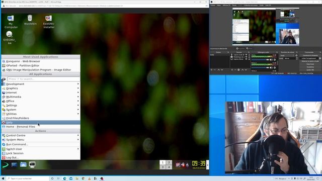322x181 pixels.
Task: Open the Wastebin desktop icon
Action: point(30,20)
